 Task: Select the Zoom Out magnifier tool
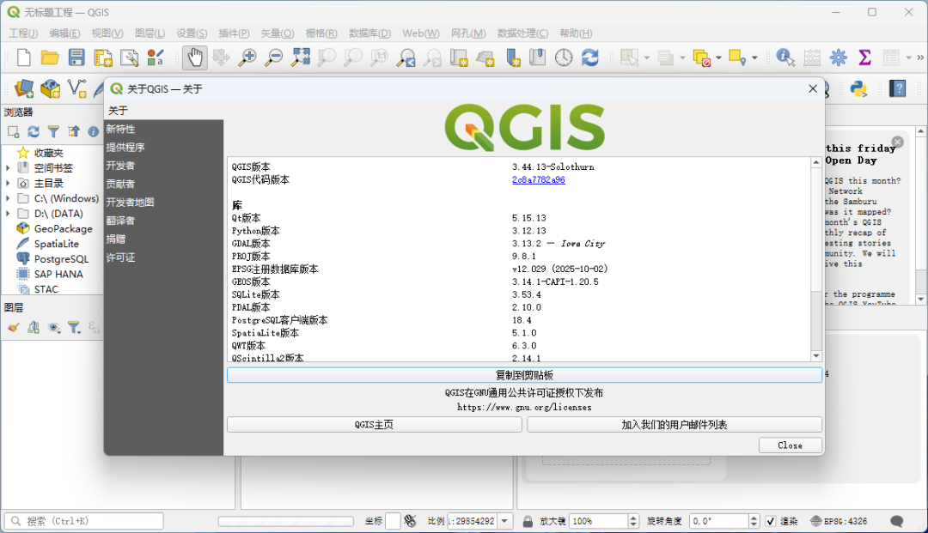pos(273,58)
